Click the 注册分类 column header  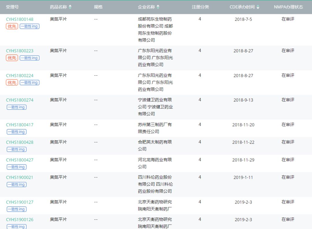click(x=200, y=7)
